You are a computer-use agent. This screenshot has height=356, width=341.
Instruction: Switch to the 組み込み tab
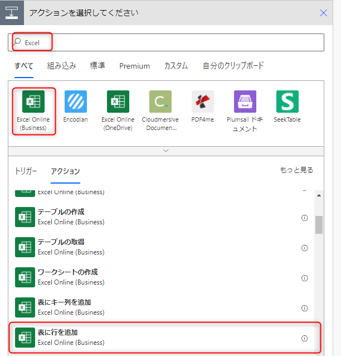[x=62, y=66]
